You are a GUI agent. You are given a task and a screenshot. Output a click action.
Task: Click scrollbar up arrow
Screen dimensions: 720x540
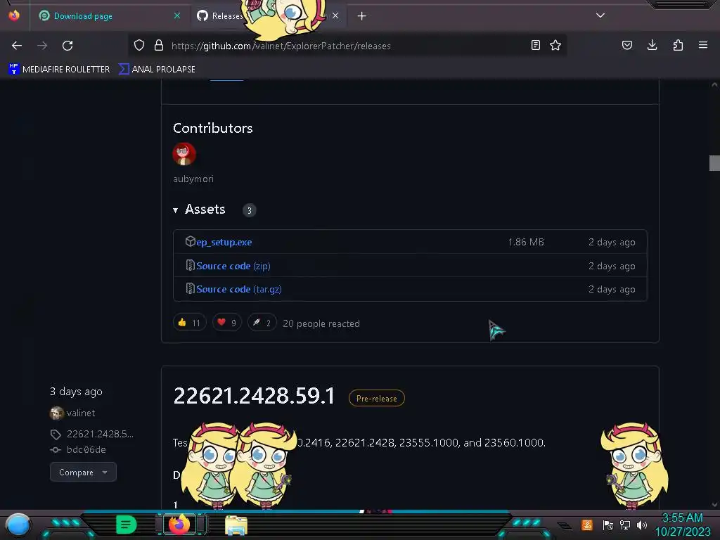coord(714,84)
